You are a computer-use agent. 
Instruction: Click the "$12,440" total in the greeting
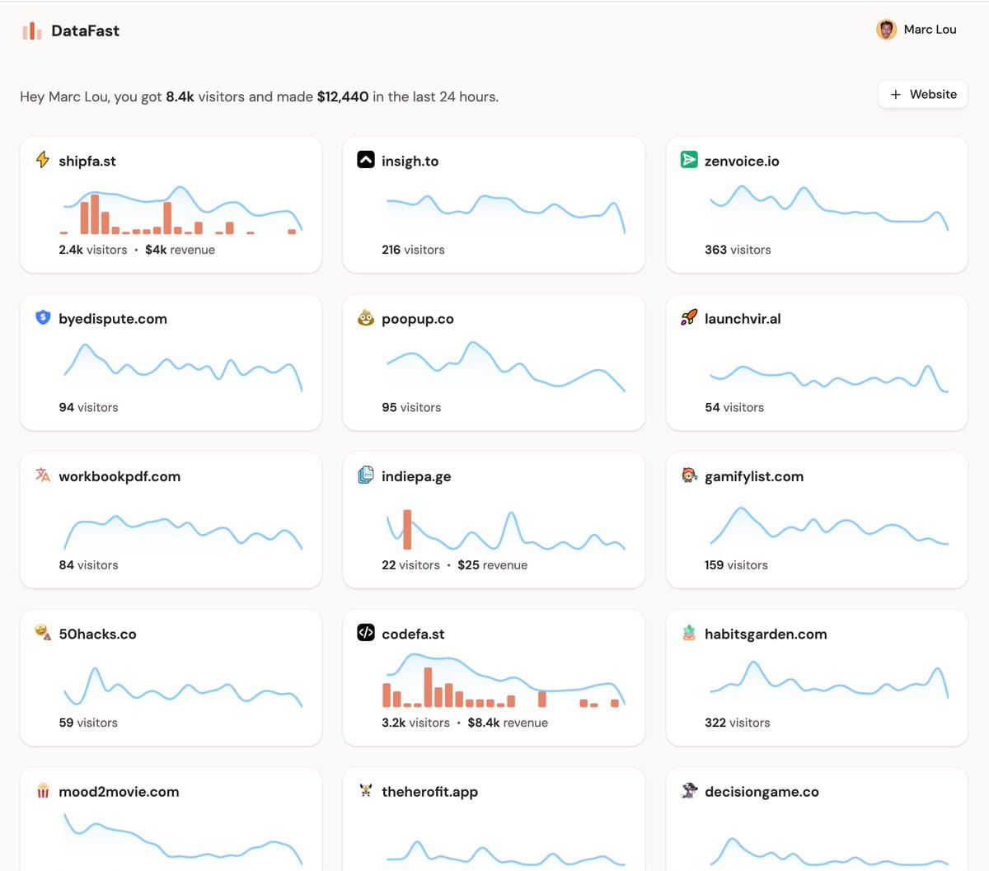pos(343,97)
